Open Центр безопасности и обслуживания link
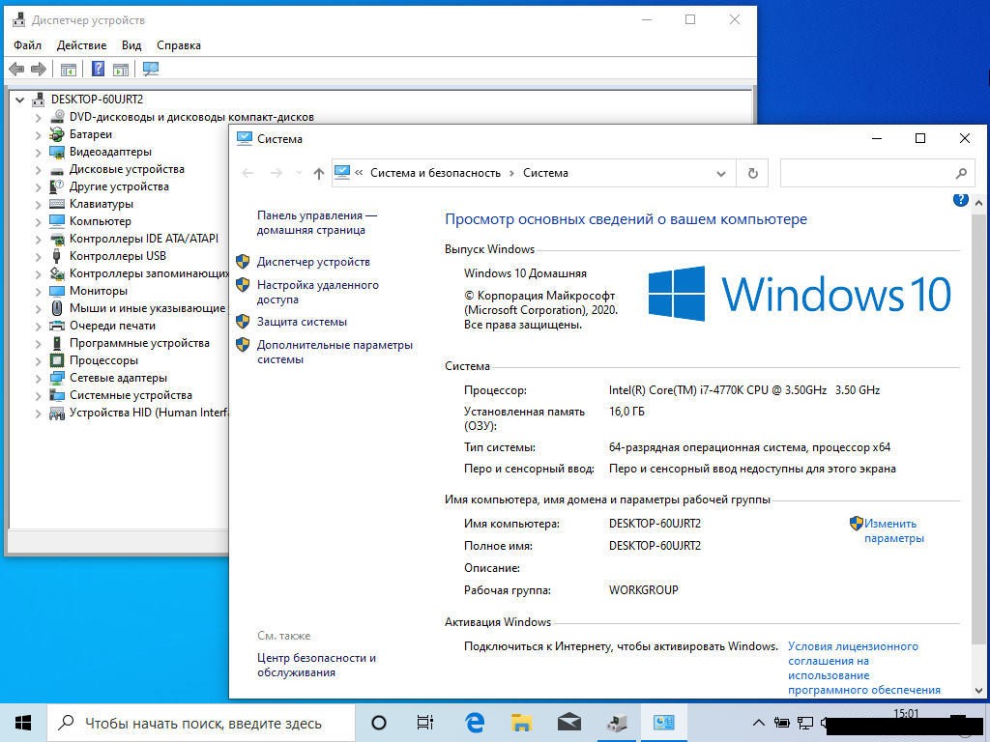Image resolution: width=990 pixels, height=742 pixels. pyautogui.click(x=316, y=665)
